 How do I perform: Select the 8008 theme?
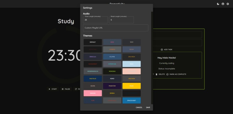112,42
